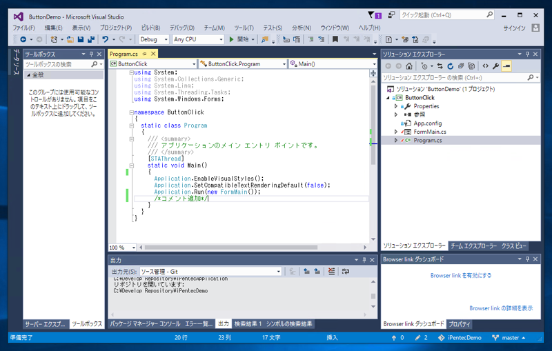The image size is (552, 351).
Task: Click the Go to Next Message icon in Output
Action: coord(317,271)
